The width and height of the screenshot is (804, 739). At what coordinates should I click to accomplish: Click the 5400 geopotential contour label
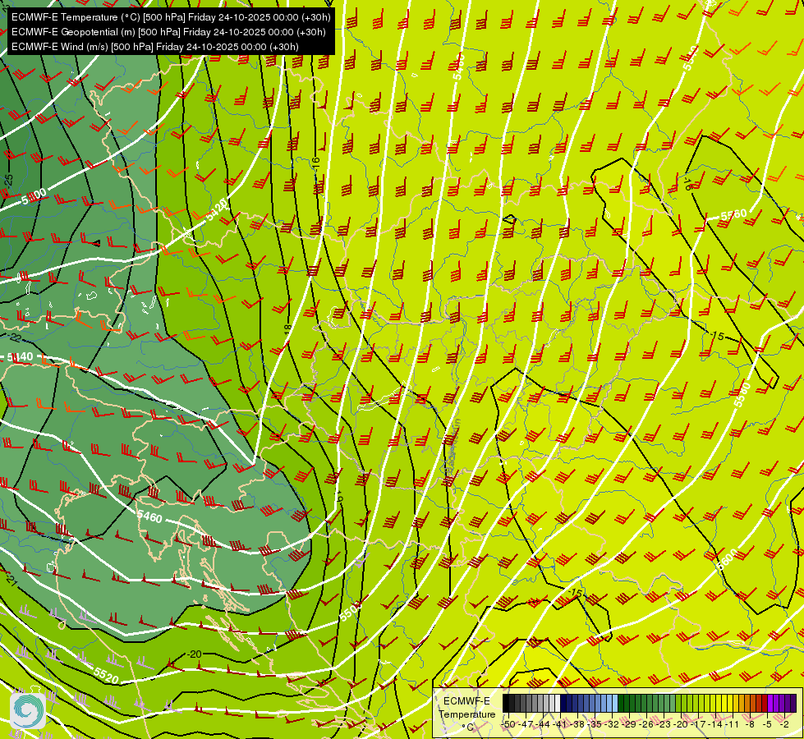pos(34,196)
